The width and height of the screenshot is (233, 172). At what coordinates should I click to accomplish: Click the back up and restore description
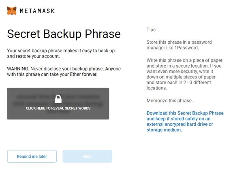pyautogui.click(x=61, y=53)
